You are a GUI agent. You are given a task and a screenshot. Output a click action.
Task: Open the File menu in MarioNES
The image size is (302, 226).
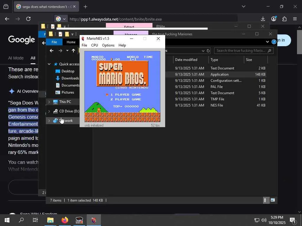[84, 45]
